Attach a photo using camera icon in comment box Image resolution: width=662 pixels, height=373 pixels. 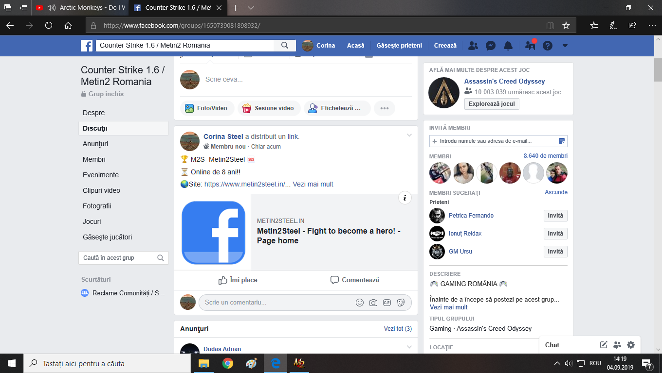[x=373, y=303]
